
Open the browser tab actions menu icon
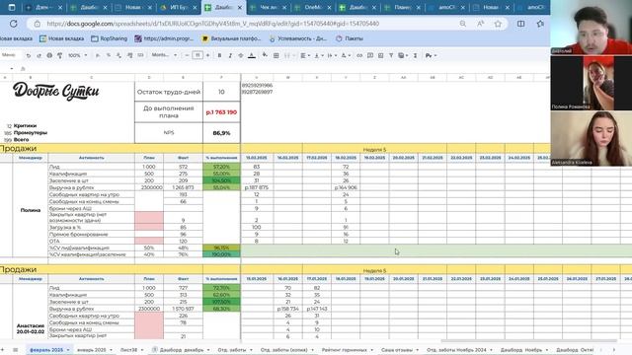pyautogui.click(x=12, y=7)
